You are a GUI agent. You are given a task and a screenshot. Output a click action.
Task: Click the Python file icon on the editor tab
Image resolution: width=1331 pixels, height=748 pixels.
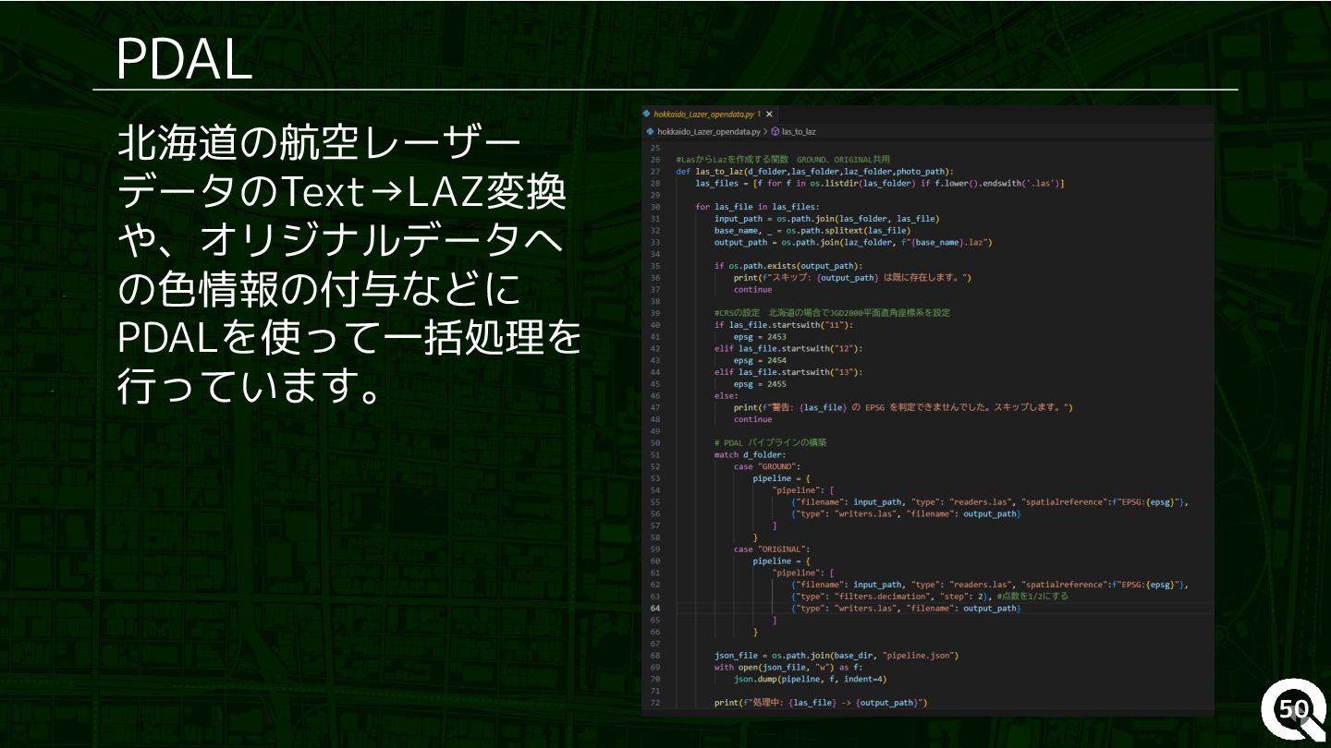tap(647, 114)
